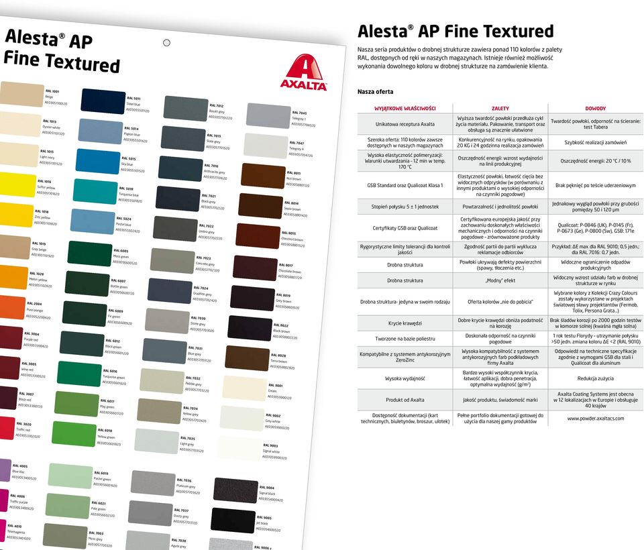Click the 'Redukcja zużycia' cell

(596, 378)
